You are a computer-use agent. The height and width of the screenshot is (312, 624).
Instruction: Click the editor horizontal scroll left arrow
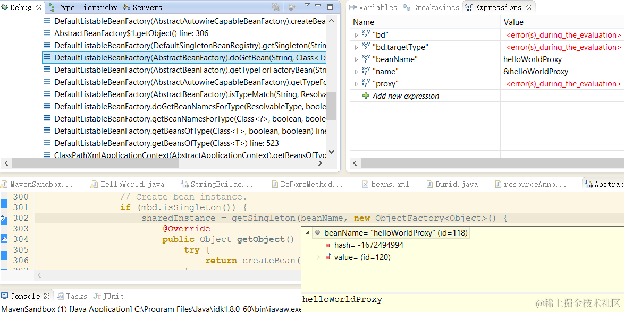click(x=39, y=275)
